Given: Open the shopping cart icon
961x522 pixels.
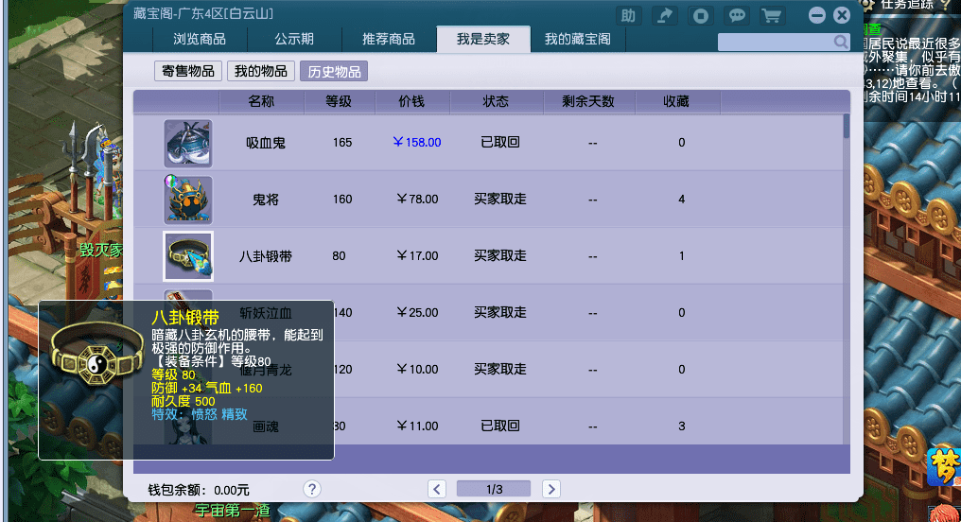Looking at the screenshot, I should (772, 16).
